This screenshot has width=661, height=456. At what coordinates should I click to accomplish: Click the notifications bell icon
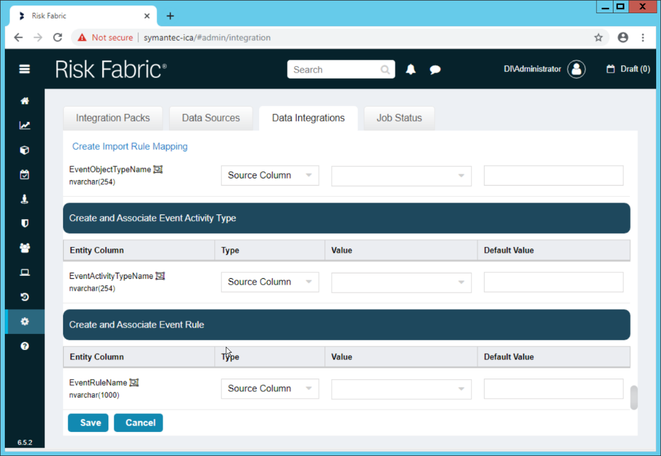coord(411,70)
